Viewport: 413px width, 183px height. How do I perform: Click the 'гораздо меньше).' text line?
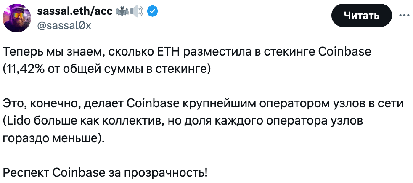point(54,138)
